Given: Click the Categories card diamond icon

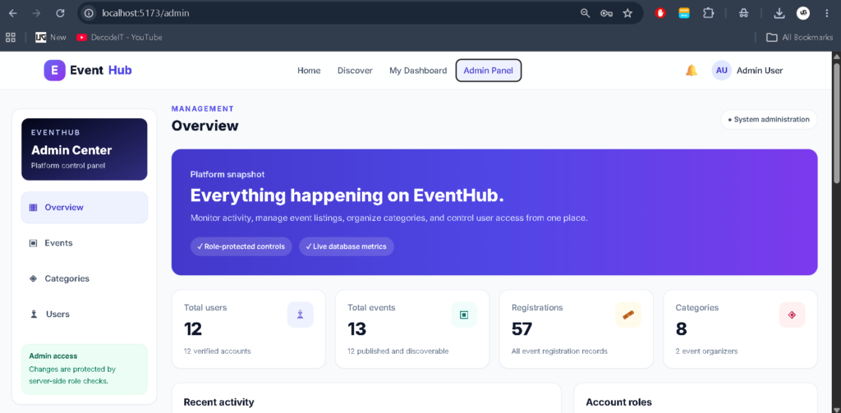Looking at the screenshot, I should pos(792,314).
